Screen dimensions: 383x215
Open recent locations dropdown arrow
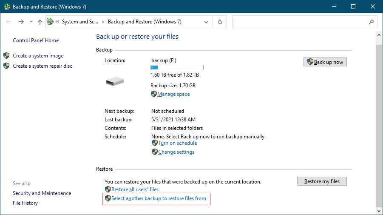[x=31, y=22]
